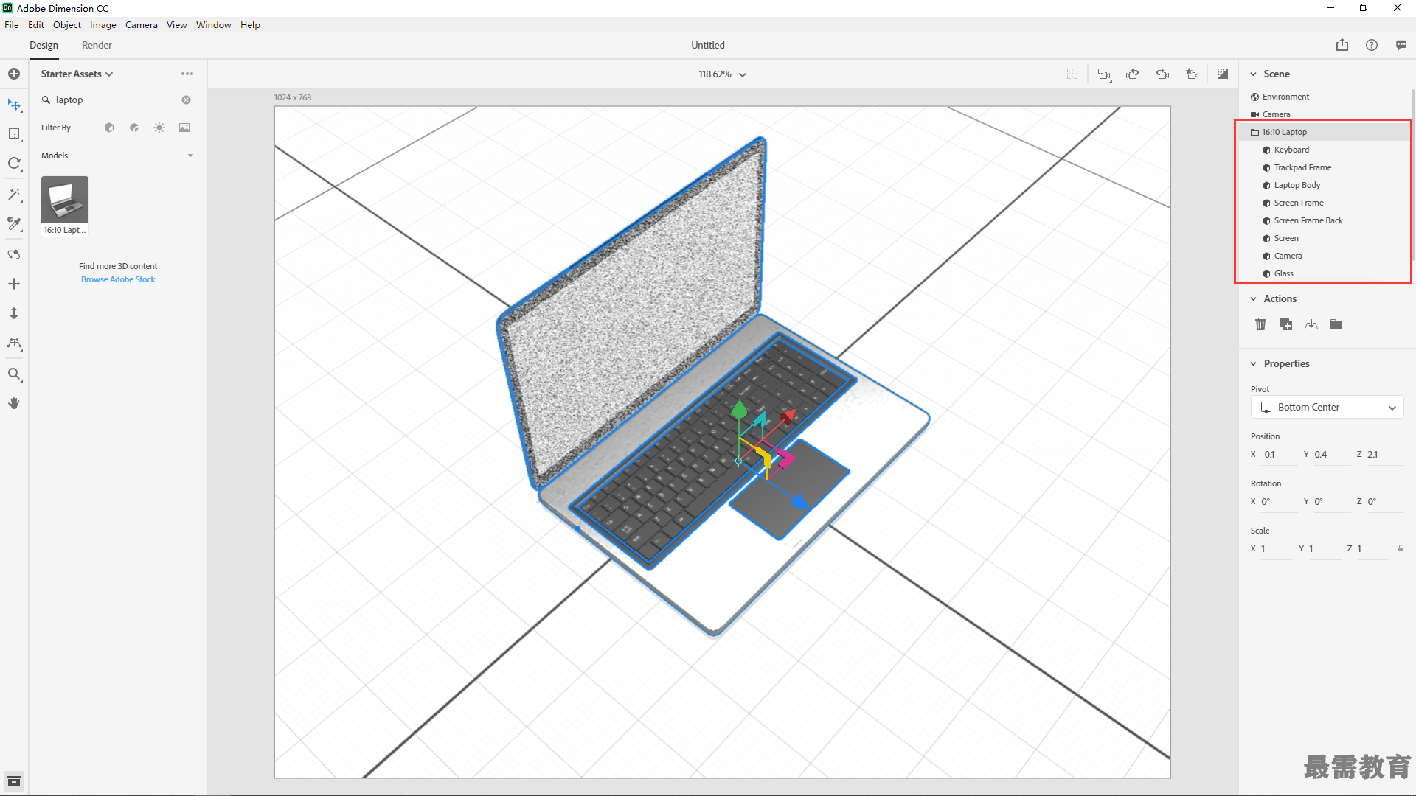Image resolution: width=1416 pixels, height=796 pixels.
Task: Click Fit Canvas to view icon
Action: click(1072, 74)
